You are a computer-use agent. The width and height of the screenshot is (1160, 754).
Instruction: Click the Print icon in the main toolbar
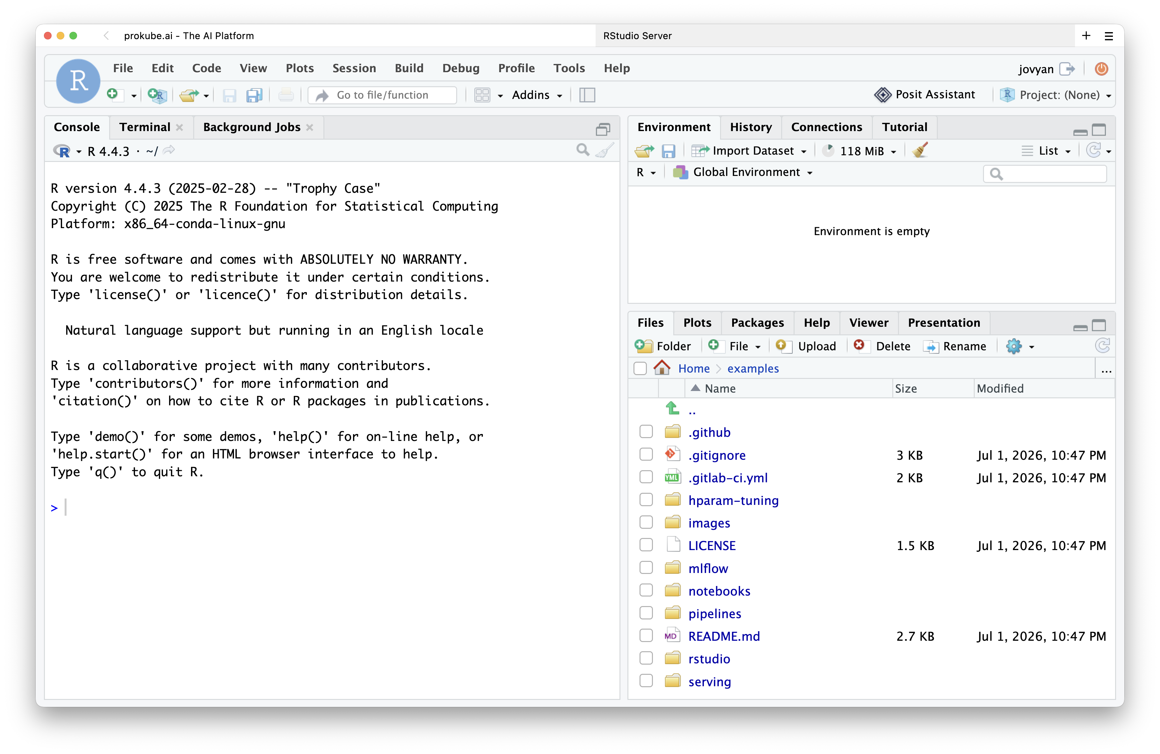[x=286, y=94]
